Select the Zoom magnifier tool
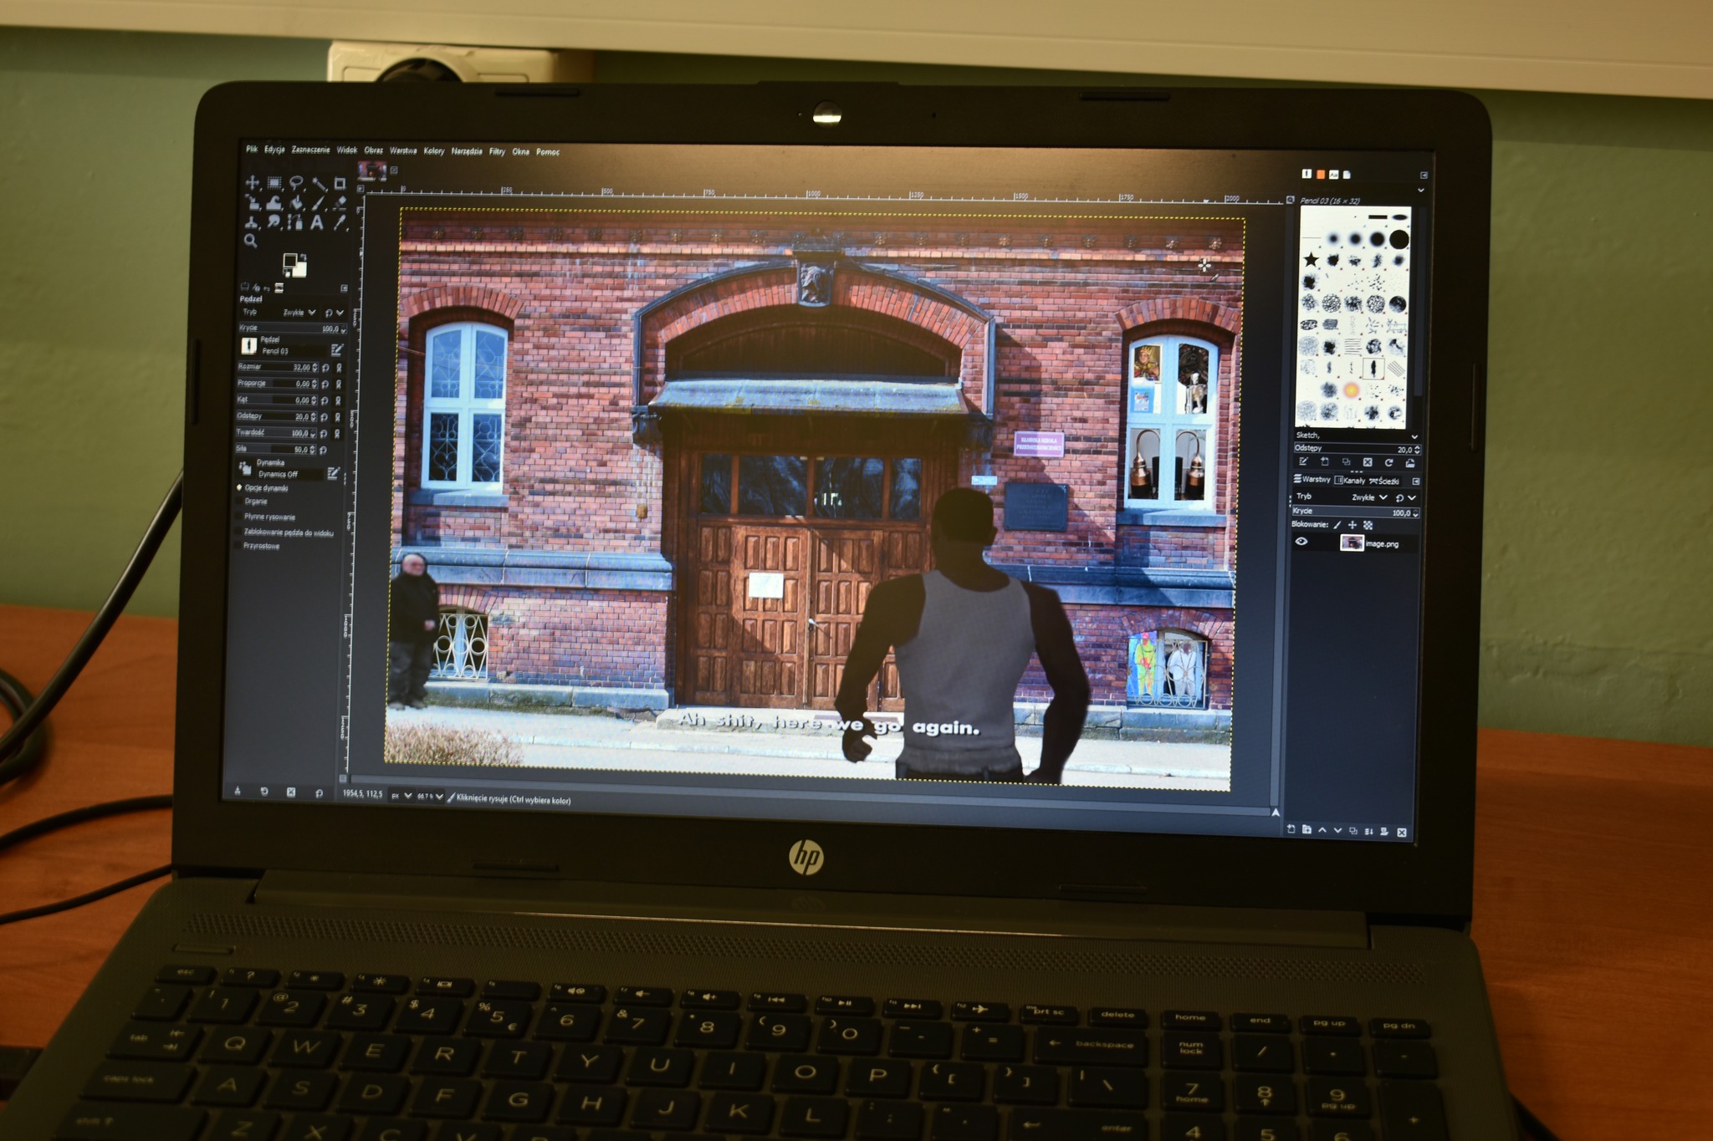This screenshot has width=1713, height=1141. pyautogui.click(x=251, y=241)
